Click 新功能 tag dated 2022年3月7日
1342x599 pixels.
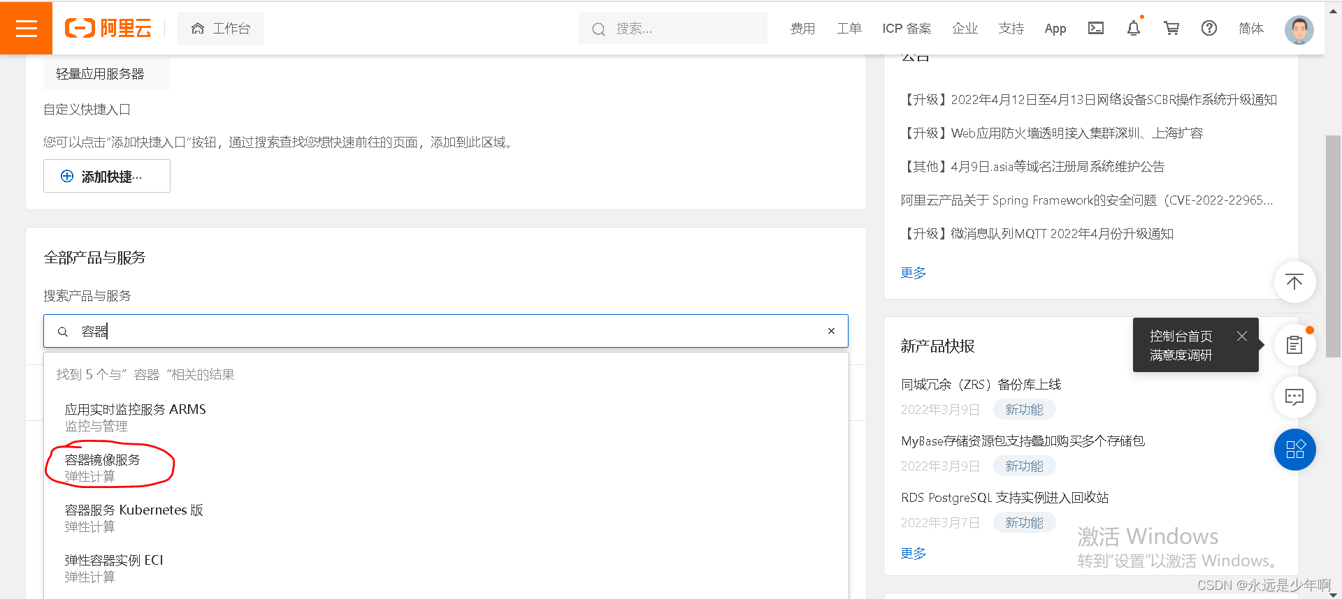[1024, 522]
